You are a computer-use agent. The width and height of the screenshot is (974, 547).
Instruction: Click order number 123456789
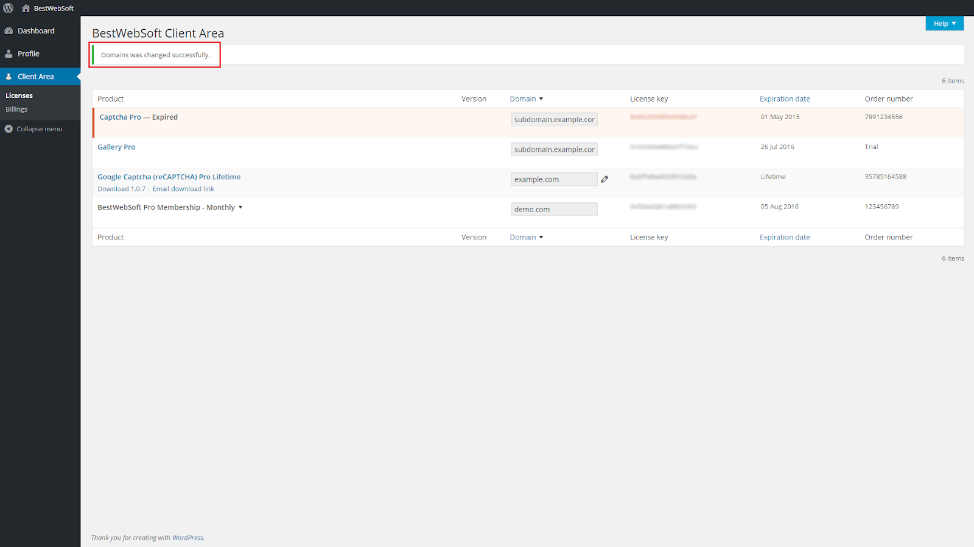click(x=882, y=207)
